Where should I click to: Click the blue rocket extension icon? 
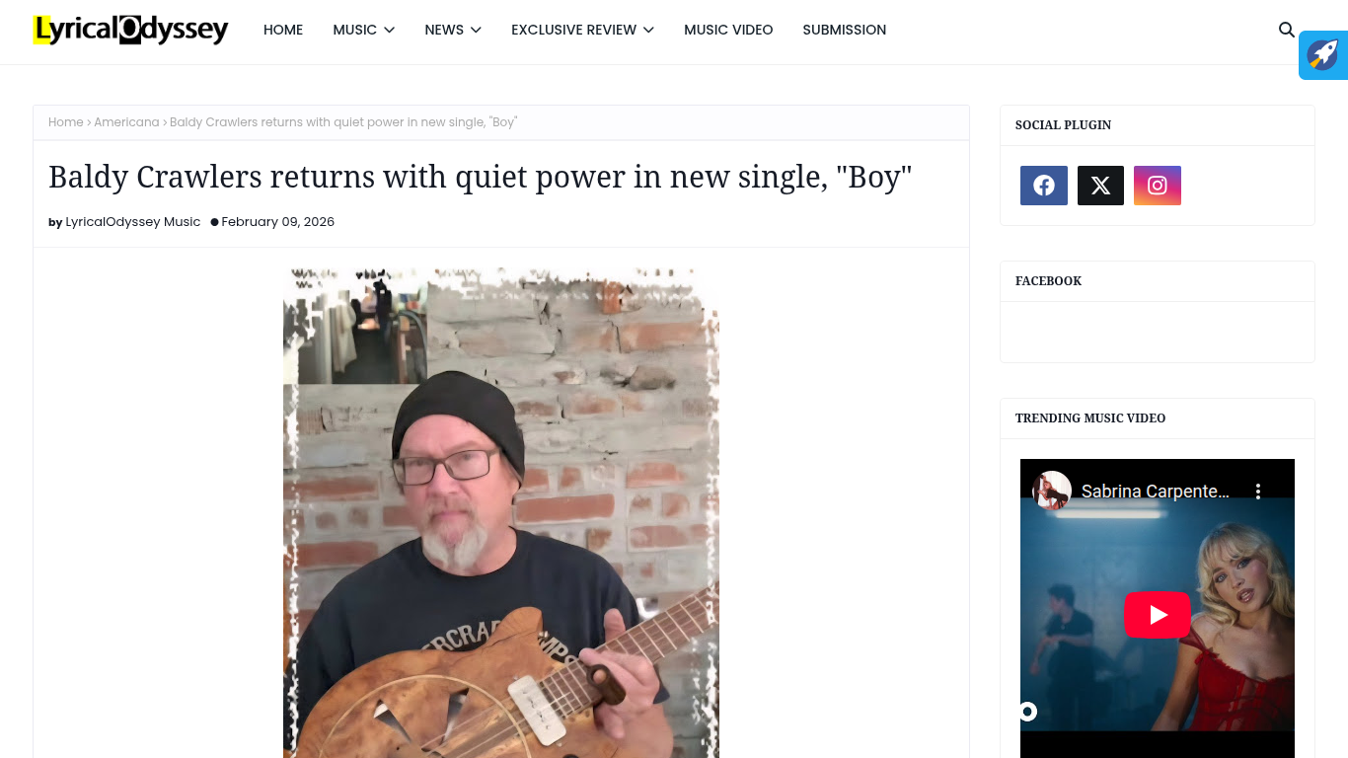[x=1323, y=55]
